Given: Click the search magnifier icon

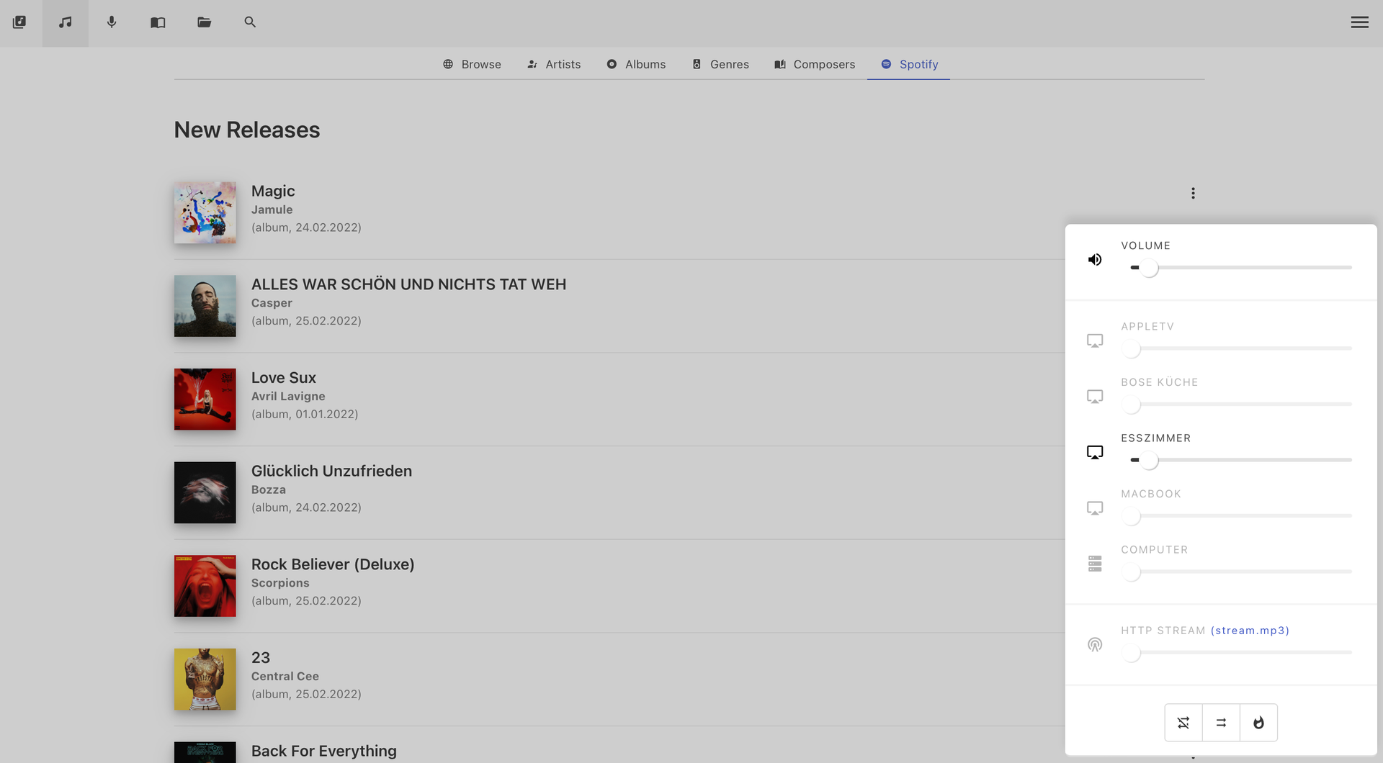Looking at the screenshot, I should coord(250,22).
